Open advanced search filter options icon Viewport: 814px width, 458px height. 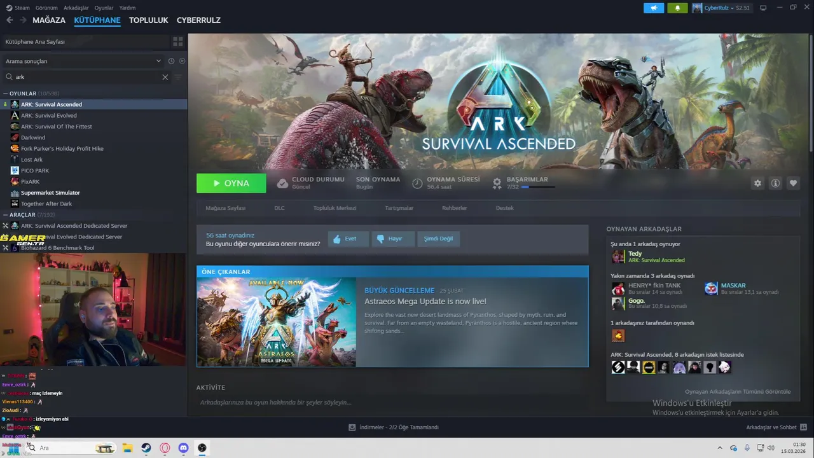[178, 77]
